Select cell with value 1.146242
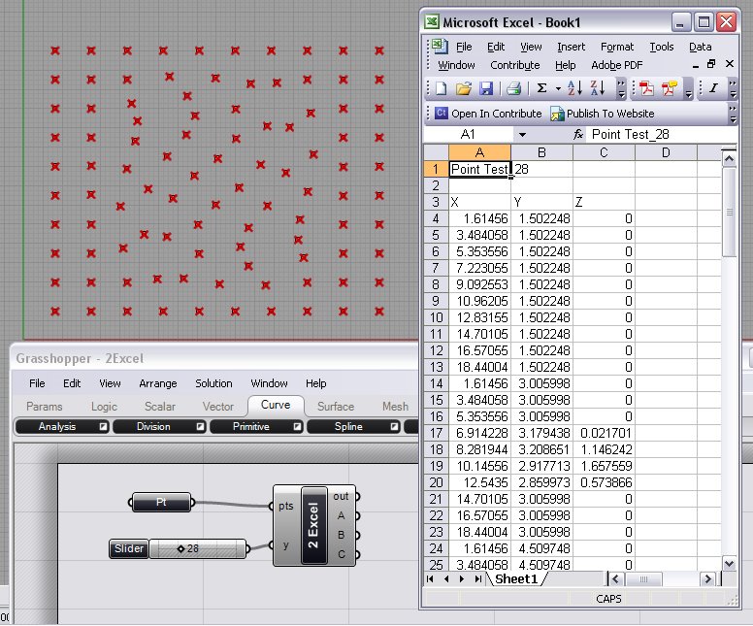Screen dimensions: 753x626 coord(604,449)
